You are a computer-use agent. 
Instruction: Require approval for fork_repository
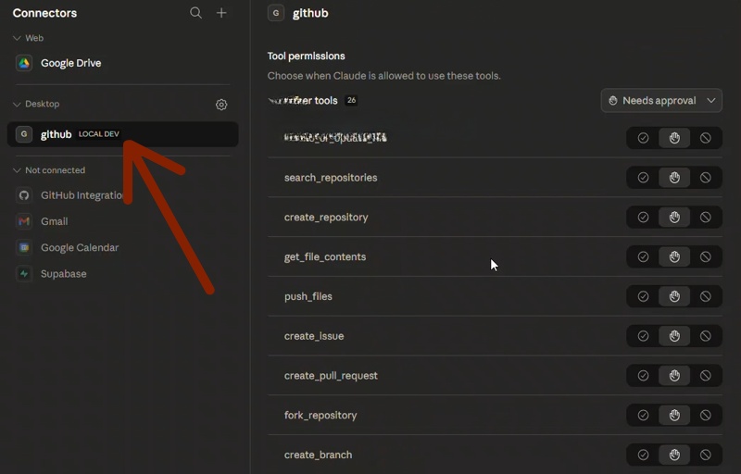pyautogui.click(x=674, y=416)
